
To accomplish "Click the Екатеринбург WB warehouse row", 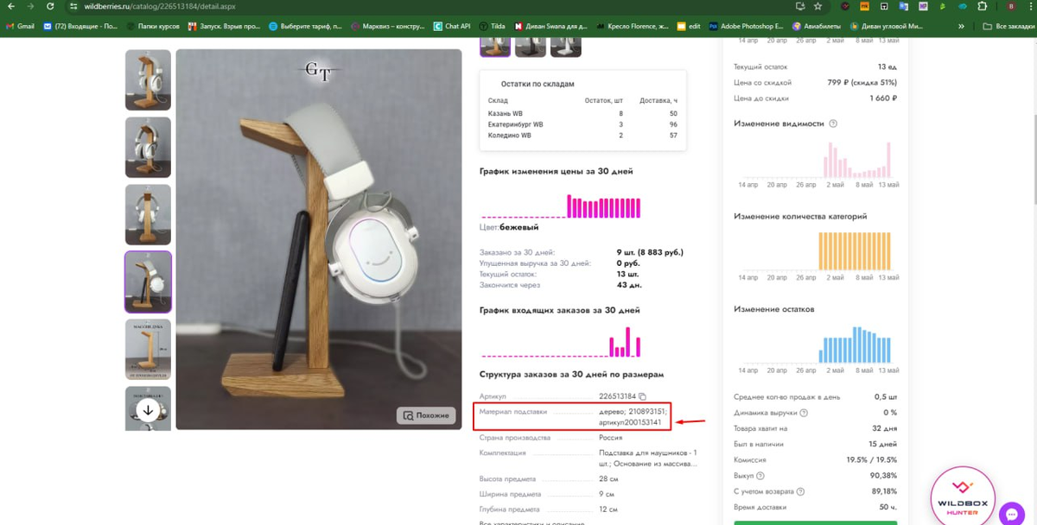I will [x=582, y=124].
